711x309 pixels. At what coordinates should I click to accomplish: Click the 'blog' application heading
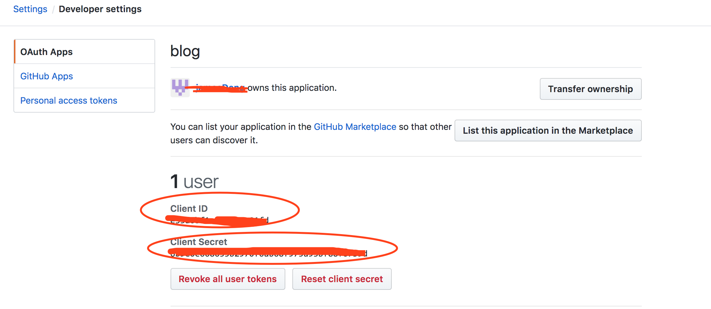(x=185, y=51)
